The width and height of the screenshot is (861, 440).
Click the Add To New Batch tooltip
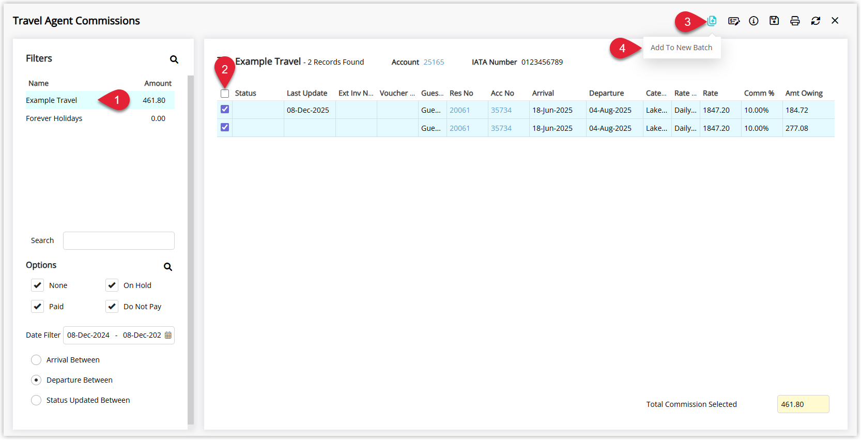[x=682, y=48]
